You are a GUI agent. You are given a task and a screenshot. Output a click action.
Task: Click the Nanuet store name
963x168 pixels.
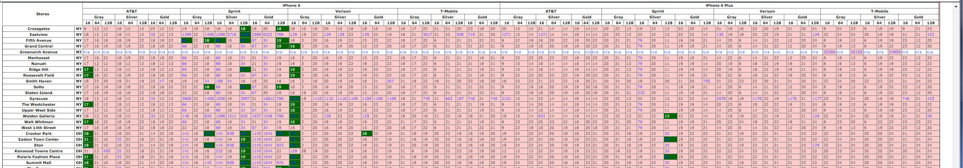(x=39, y=64)
